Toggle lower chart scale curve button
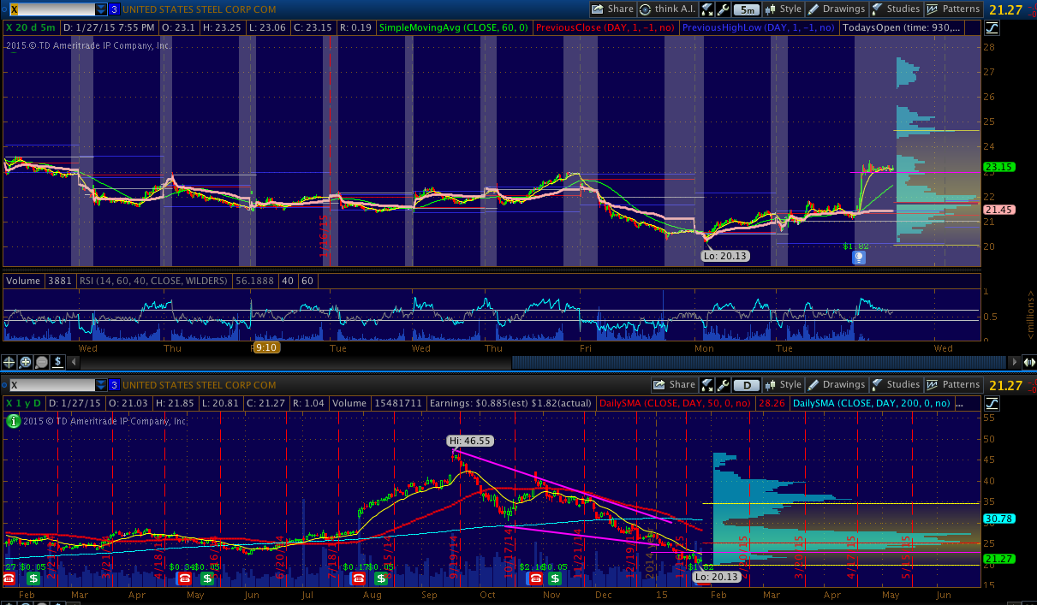 (992, 403)
